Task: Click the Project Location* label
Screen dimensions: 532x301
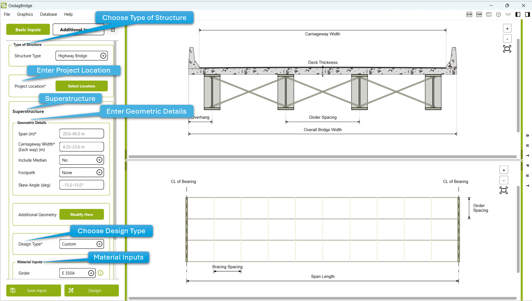Action: (x=30, y=86)
